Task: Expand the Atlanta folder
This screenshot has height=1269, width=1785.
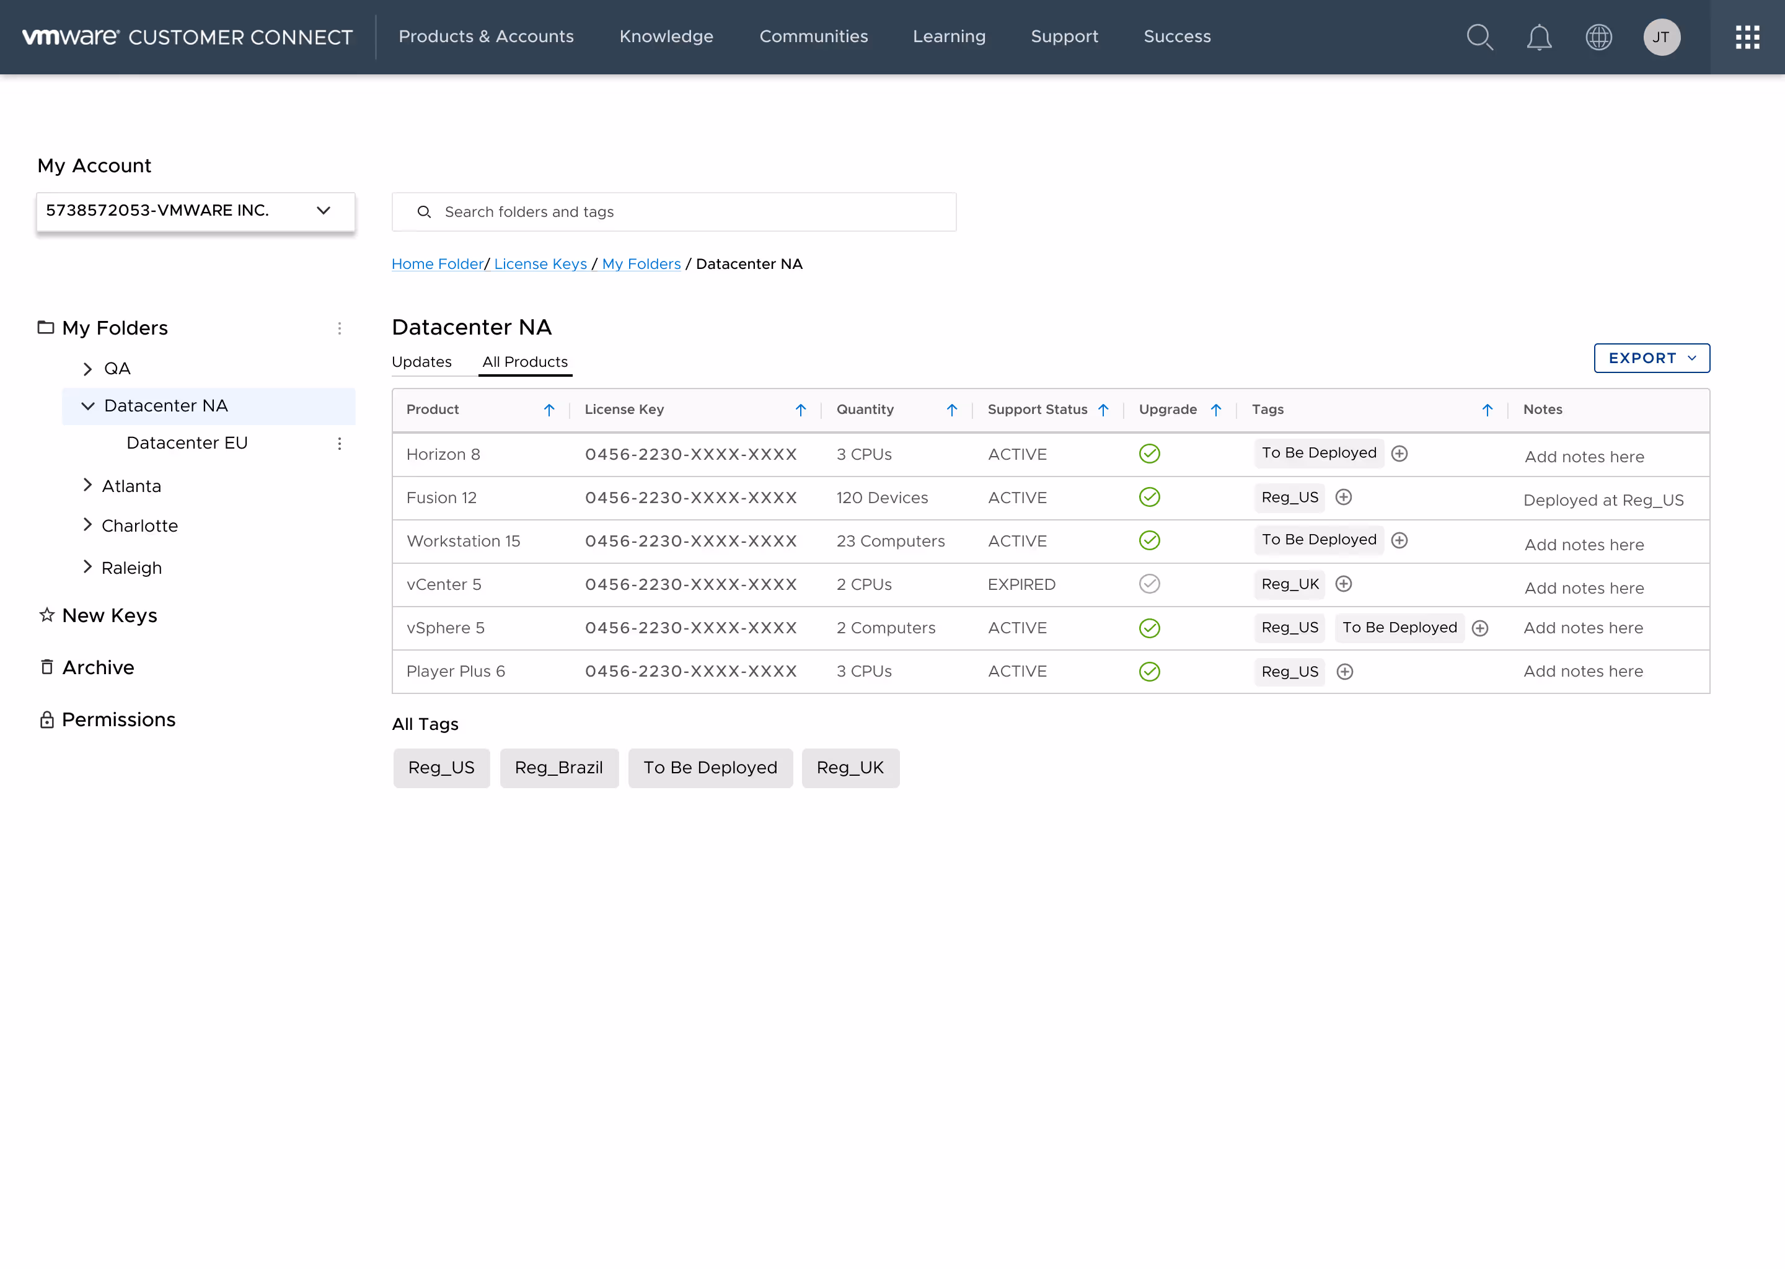Action: (87, 485)
